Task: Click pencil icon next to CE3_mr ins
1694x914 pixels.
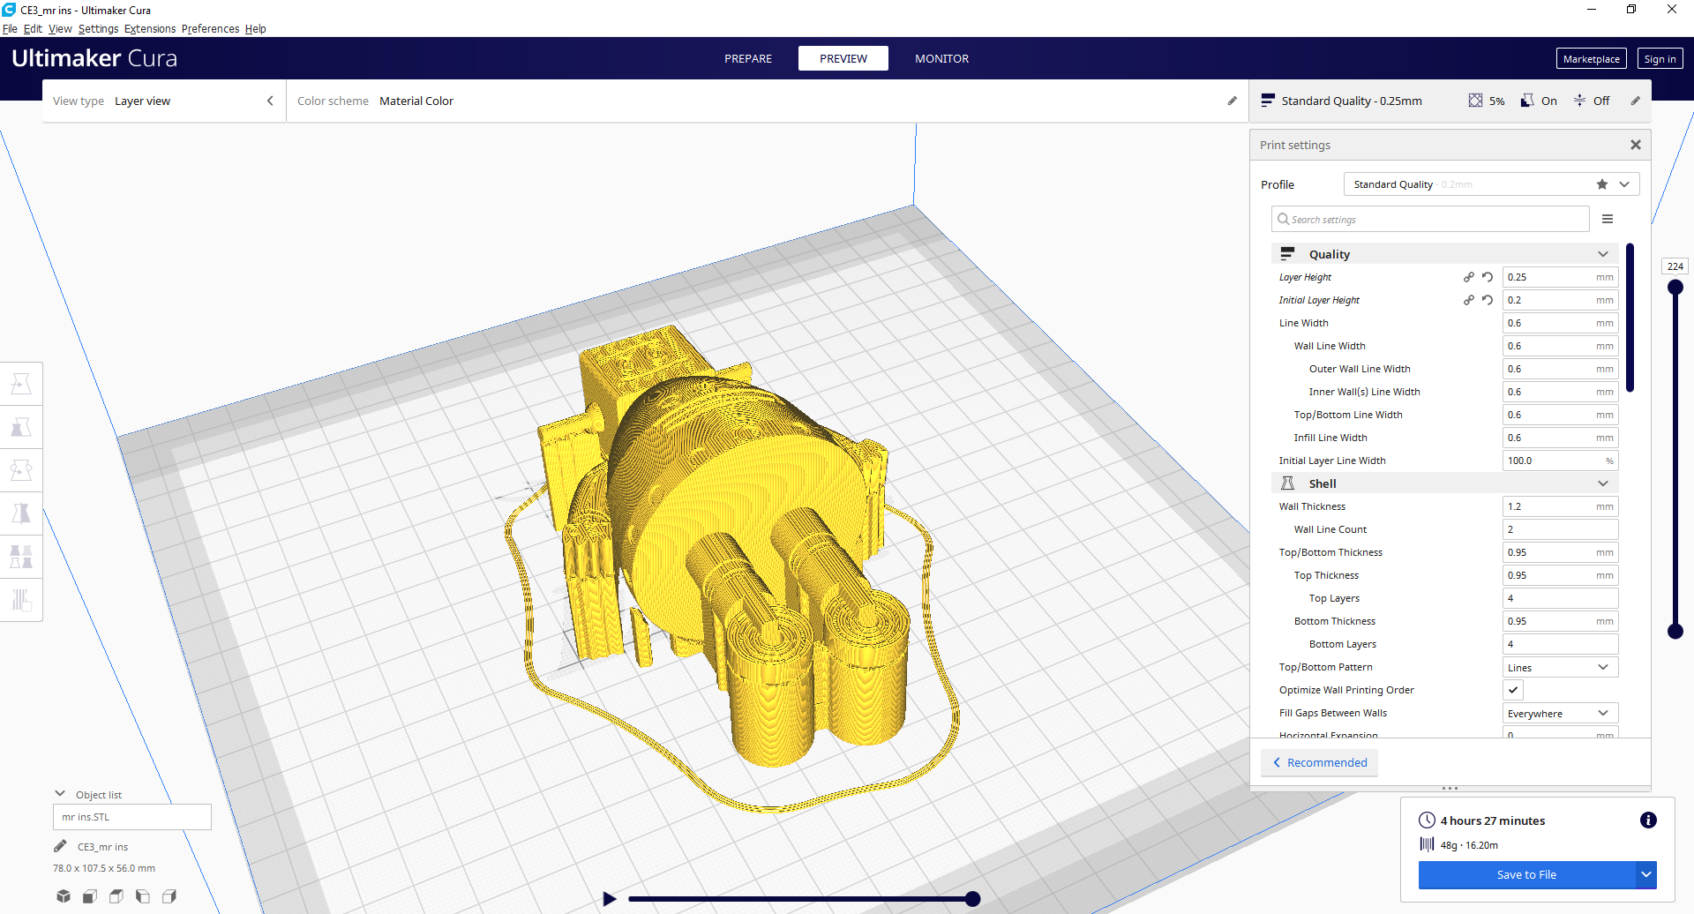Action: [x=60, y=846]
